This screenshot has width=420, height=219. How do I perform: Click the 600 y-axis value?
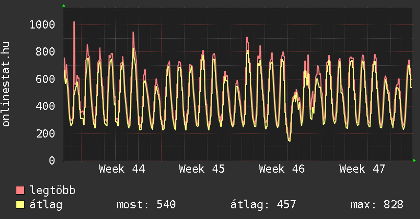pos(45,79)
